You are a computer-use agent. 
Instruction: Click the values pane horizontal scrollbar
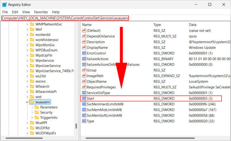coord(140,138)
